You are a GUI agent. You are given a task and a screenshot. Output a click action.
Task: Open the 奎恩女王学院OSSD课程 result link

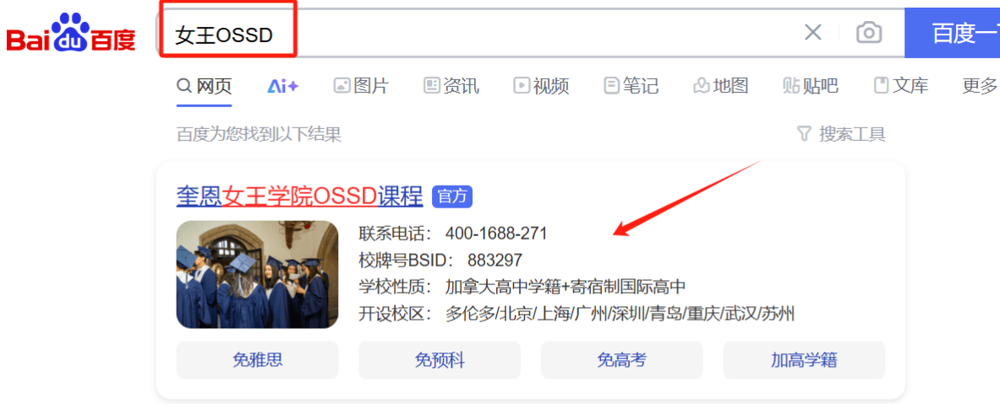[x=300, y=197]
